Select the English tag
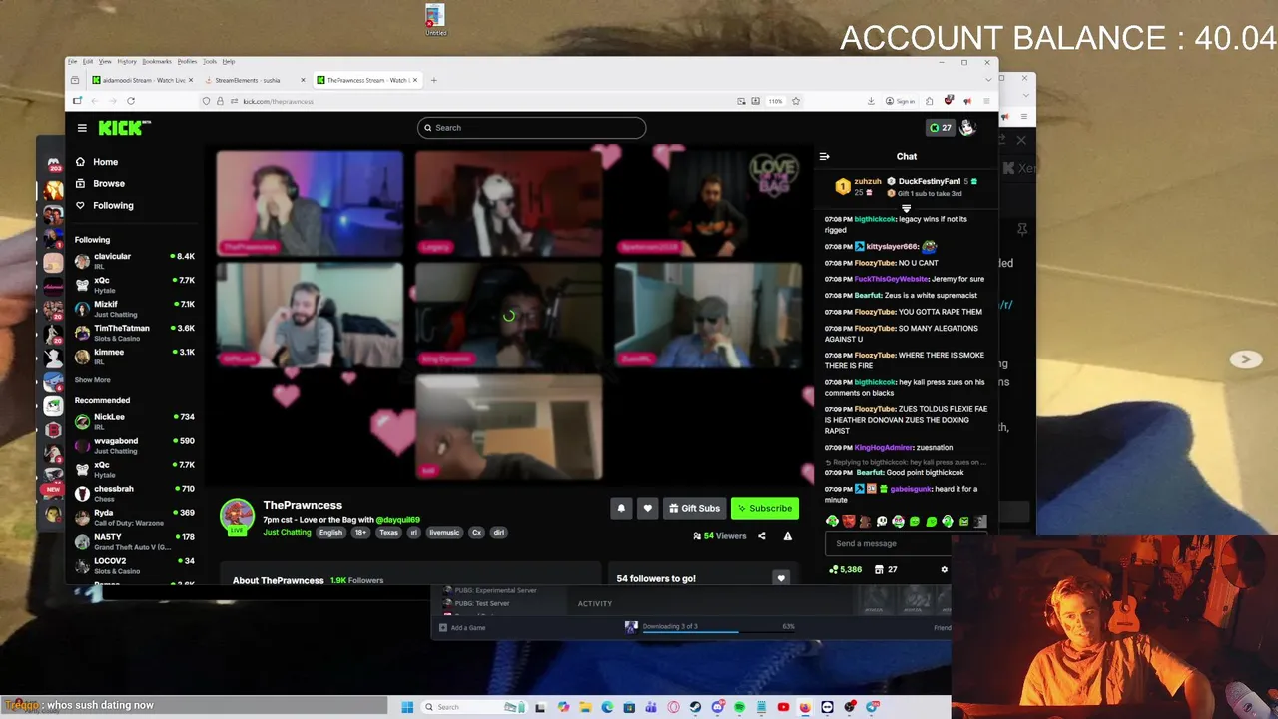The width and height of the screenshot is (1278, 719). click(x=330, y=533)
